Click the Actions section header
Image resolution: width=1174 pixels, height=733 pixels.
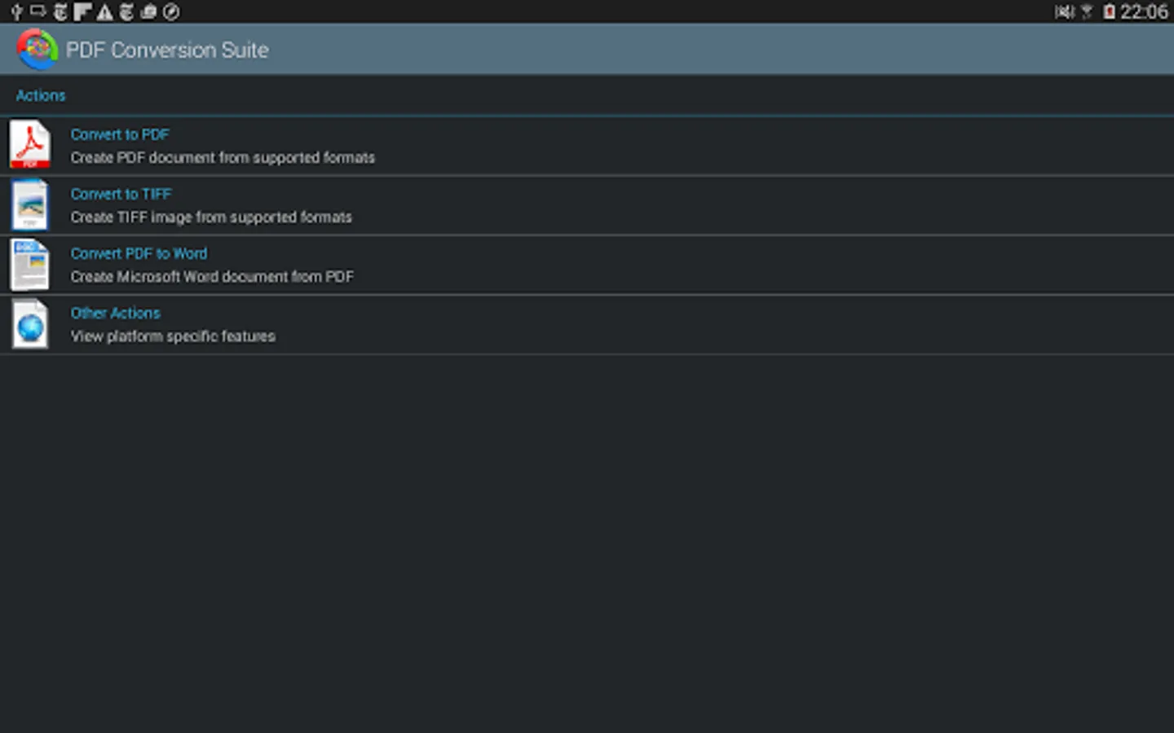(41, 95)
